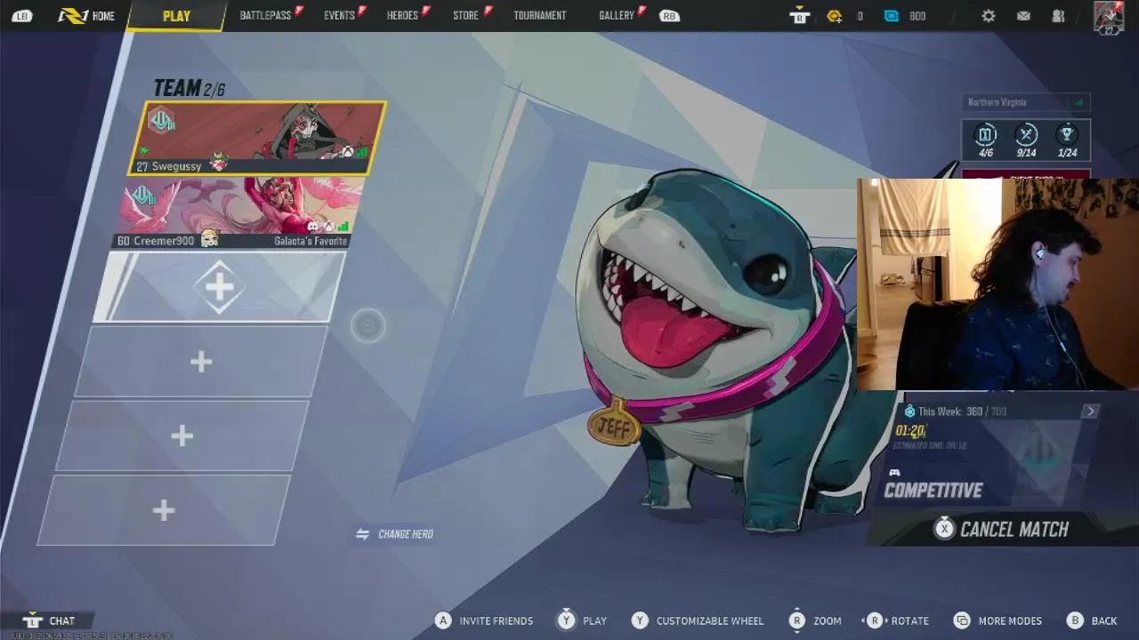Click the Discord icon on Creemer900's card
Image resolution: width=1139 pixels, height=640 pixels.
pyautogui.click(x=314, y=228)
